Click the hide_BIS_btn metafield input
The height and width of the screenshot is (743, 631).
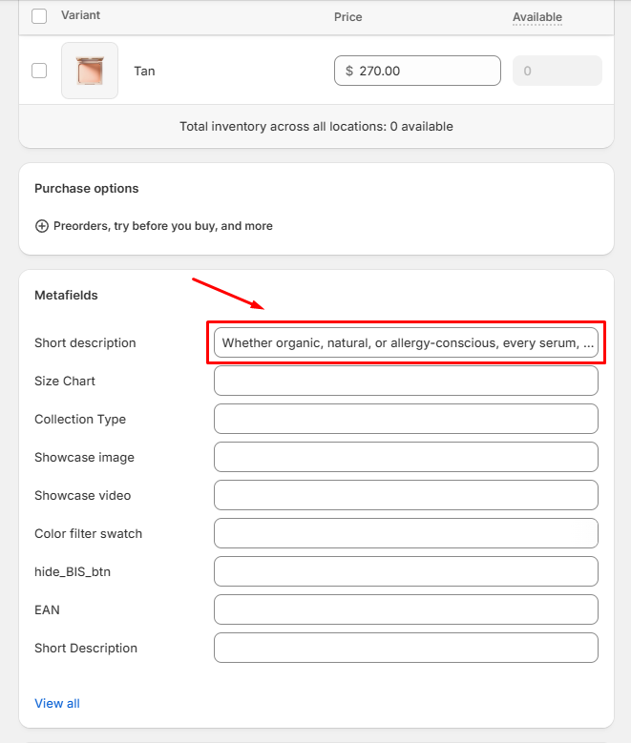click(x=406, y=571)
